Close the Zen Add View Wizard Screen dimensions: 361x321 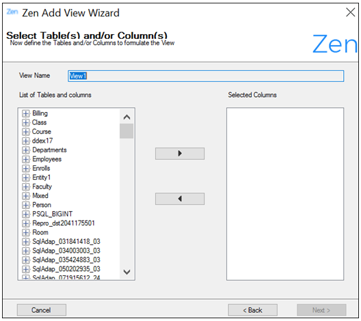pos(351,12)
